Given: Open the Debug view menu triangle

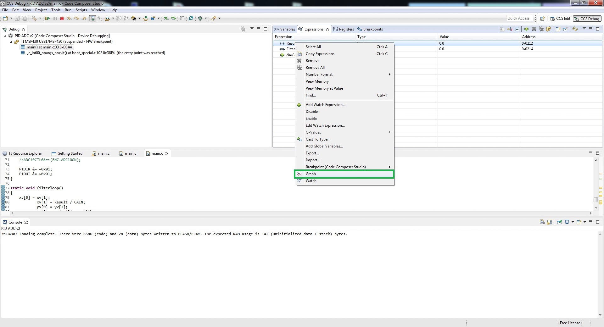Looking at the screenshot, I should point(252,29).
